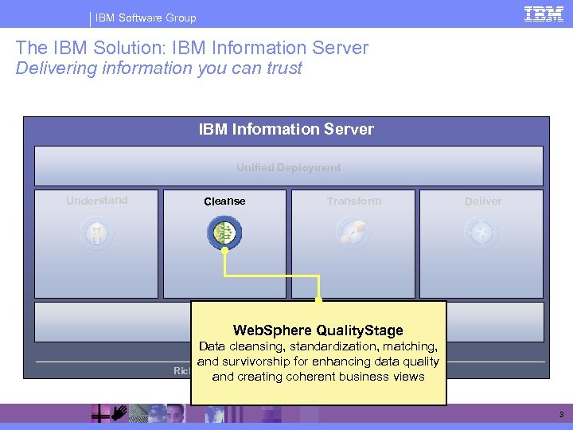
Task: Select the Cleanse circuit-pattern icon
Action: point(224,233)
